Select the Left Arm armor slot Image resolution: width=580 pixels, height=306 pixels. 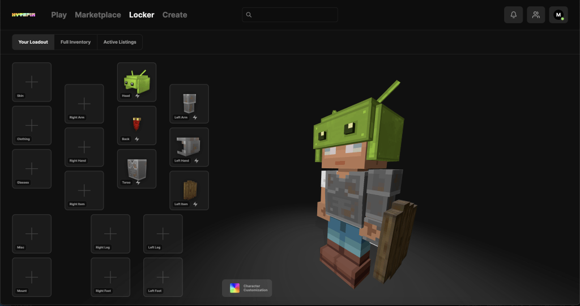coord(189,104)
